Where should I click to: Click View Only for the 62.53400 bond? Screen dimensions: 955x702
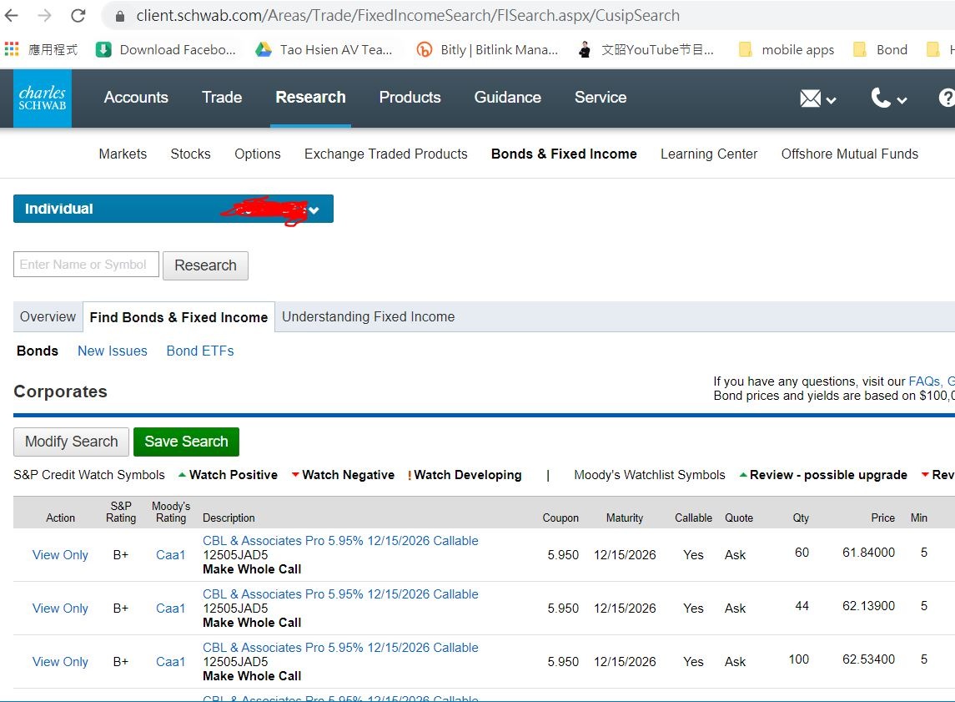60,663
